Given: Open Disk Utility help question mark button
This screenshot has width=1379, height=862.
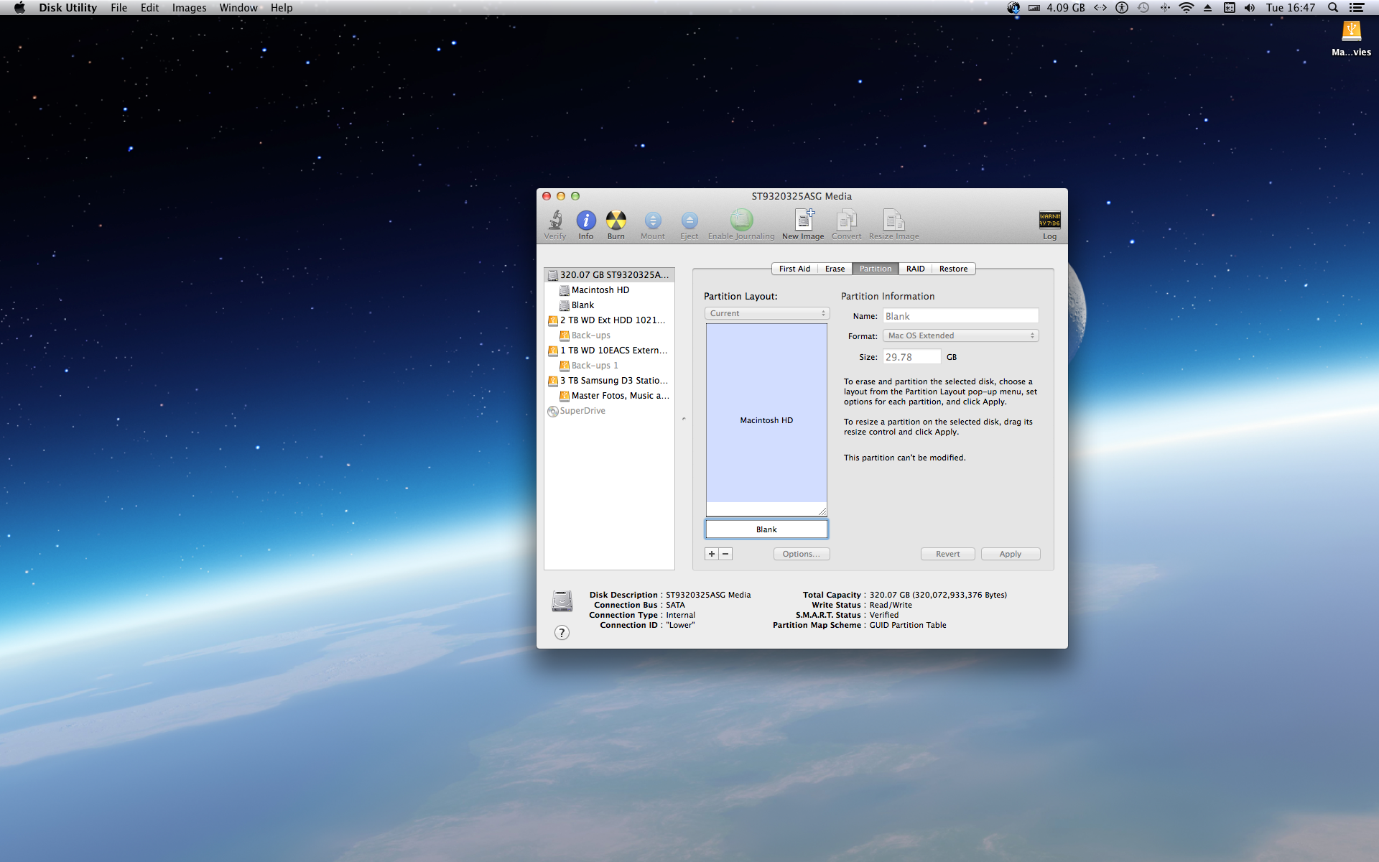Looking at the screenshot, I should pyautogui.click(x=562, y=633).
